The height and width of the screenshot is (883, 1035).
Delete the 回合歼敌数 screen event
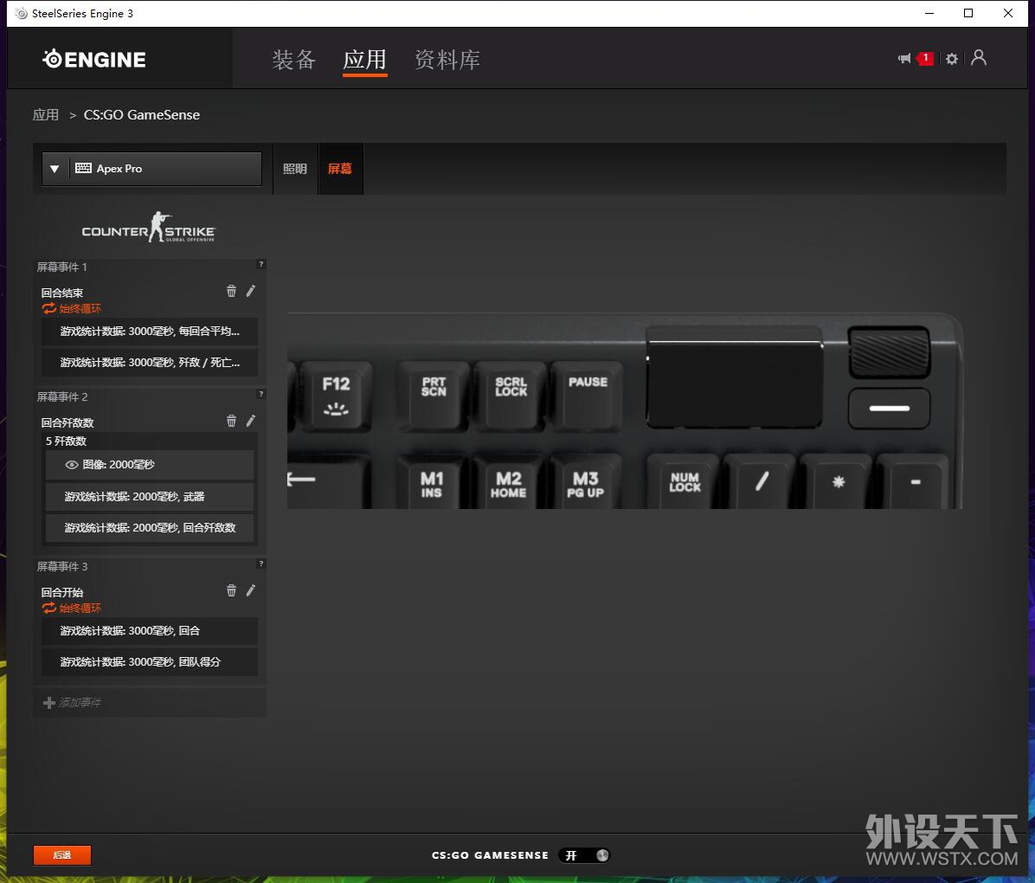(x=231, y=421)
